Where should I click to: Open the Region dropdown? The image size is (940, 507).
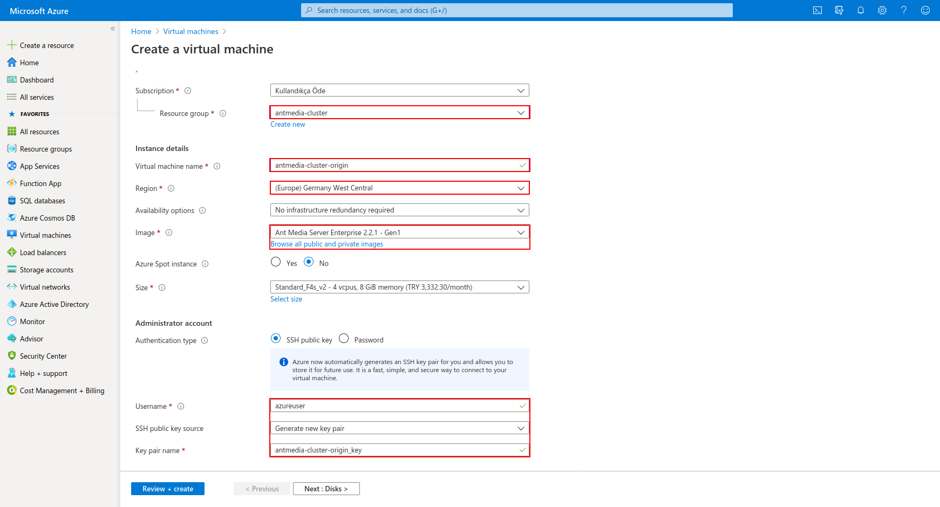tap(399, 188)
